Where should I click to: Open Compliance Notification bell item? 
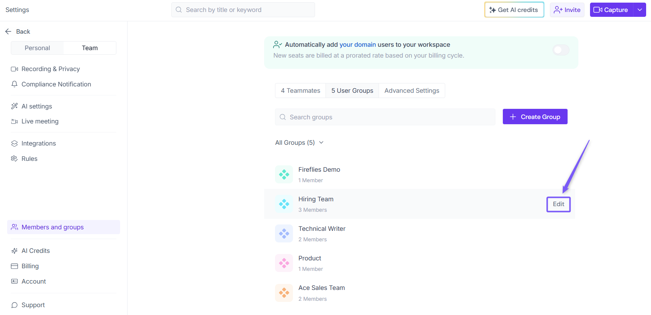pos(56,84)
